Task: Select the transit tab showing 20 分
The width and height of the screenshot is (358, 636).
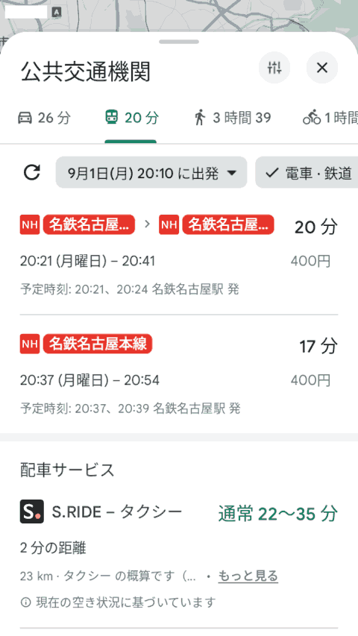Action: [131, 118]
